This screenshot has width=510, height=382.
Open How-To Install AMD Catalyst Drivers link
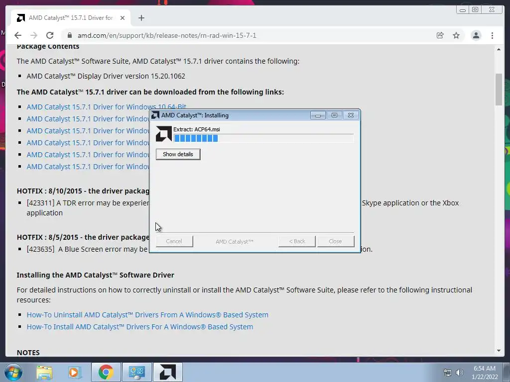pos(140,327)
